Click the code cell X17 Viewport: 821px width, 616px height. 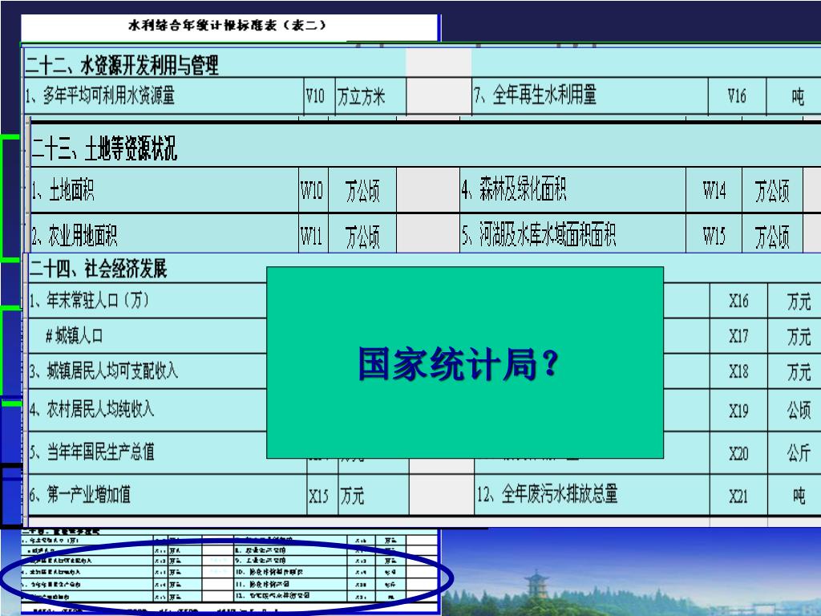[x=738, y=336]
